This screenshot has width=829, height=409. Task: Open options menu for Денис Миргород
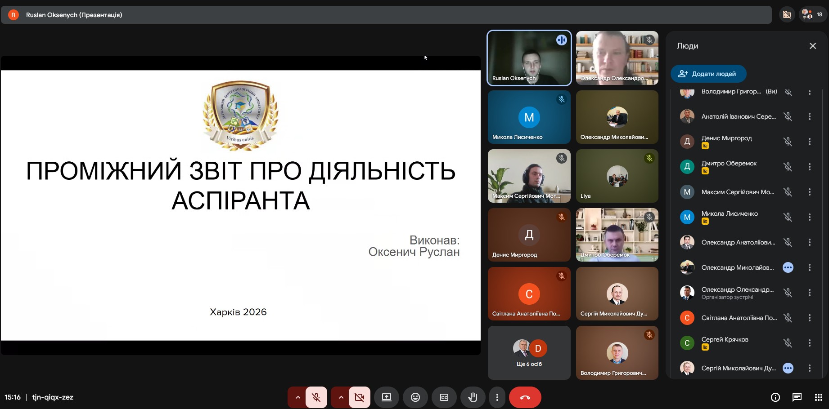(x=809, y=142)
